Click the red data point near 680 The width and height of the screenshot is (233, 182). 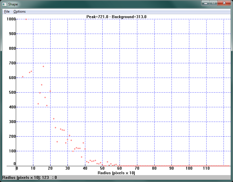coord(43,66)
